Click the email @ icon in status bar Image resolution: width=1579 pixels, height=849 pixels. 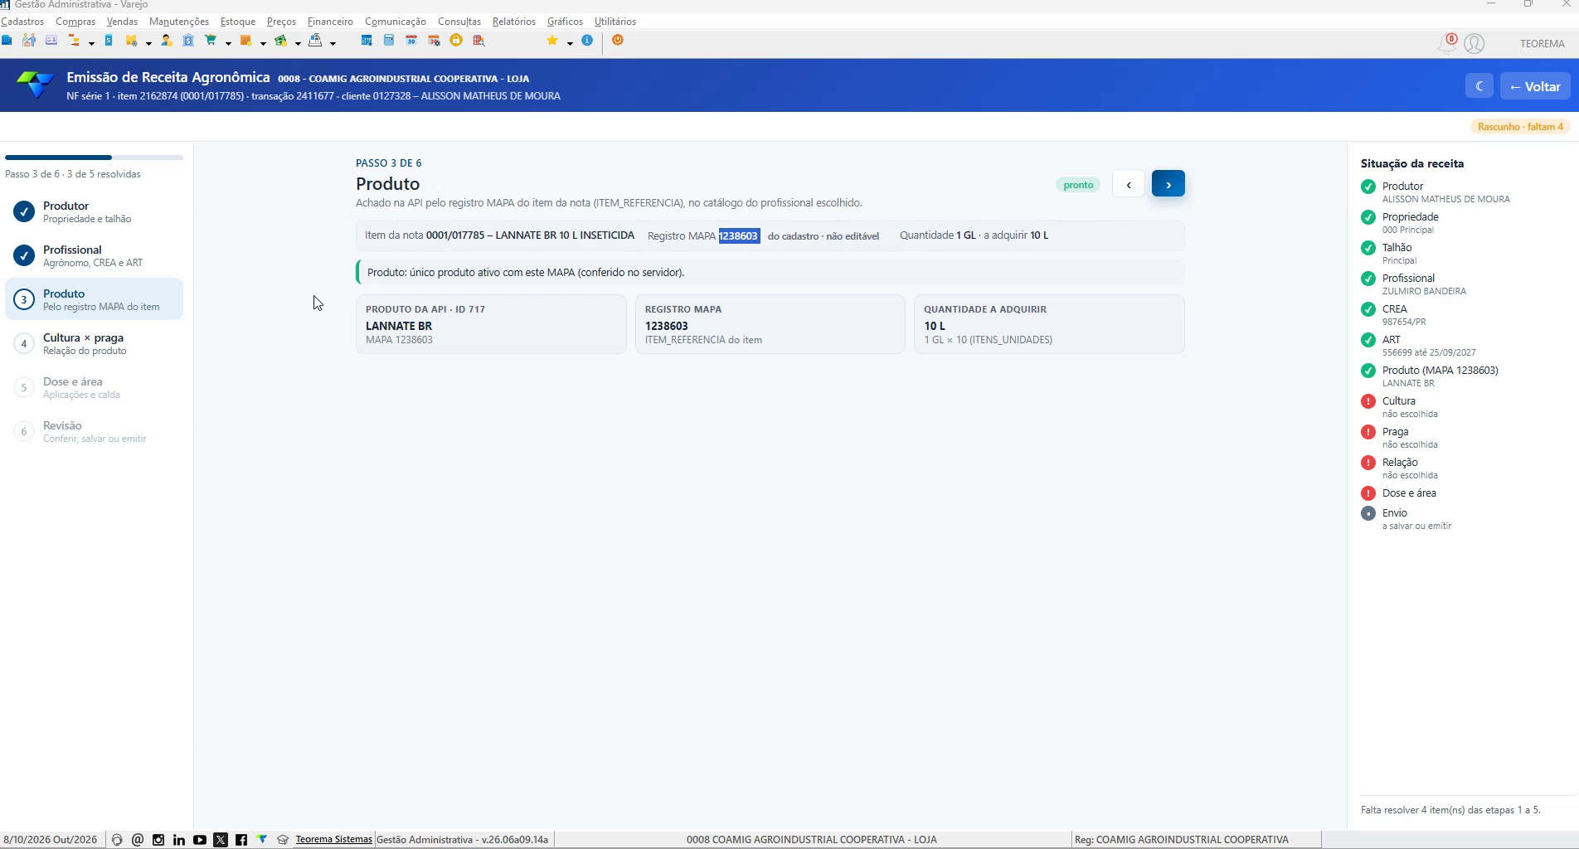(138, 840)
